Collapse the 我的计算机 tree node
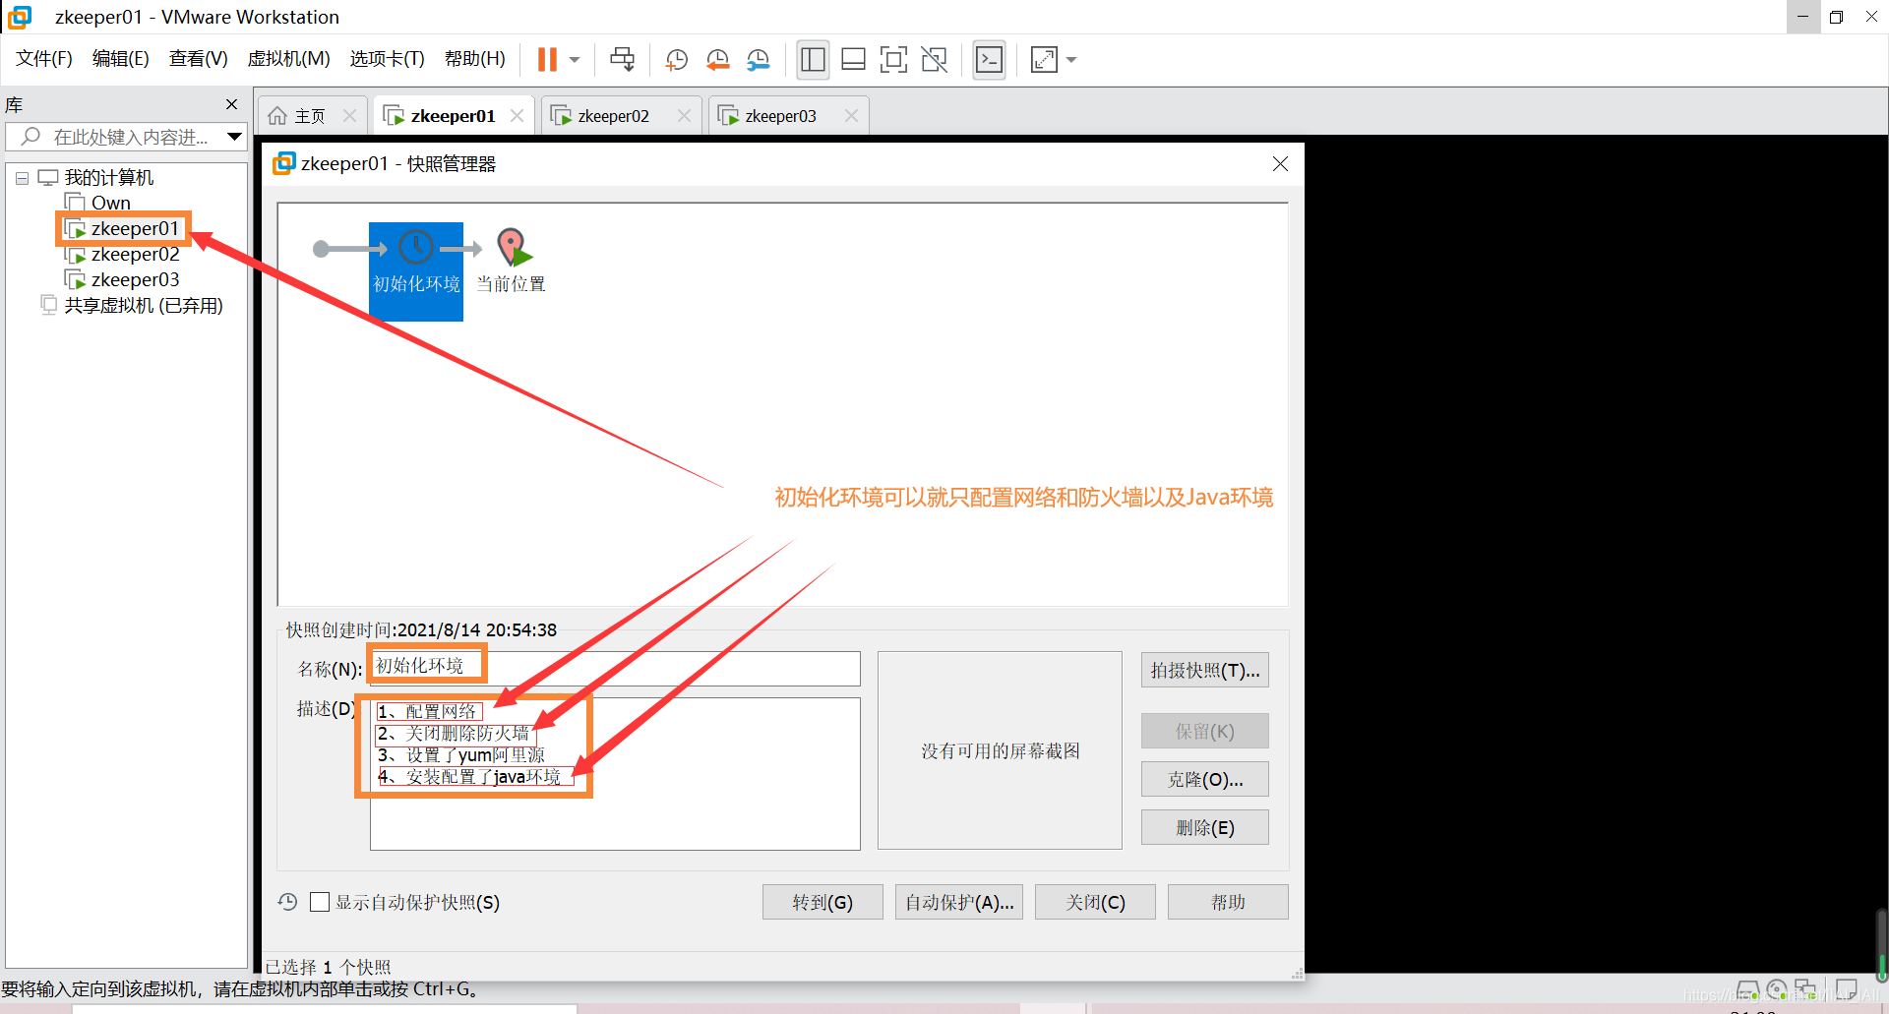 (x=22, y=179)
